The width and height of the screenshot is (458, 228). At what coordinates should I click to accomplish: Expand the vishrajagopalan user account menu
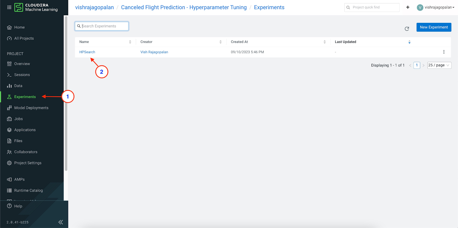coord(436,7)
